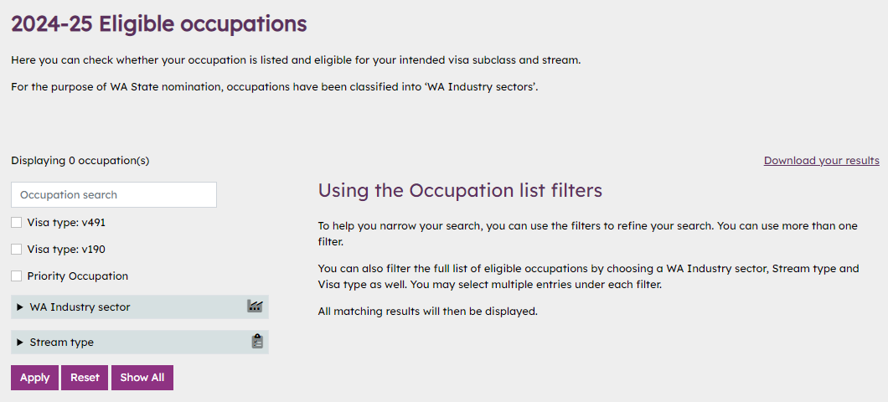Expand the Stream type filter
The height and width of the screenshot is (402, 888).
(x=140, y=342)
